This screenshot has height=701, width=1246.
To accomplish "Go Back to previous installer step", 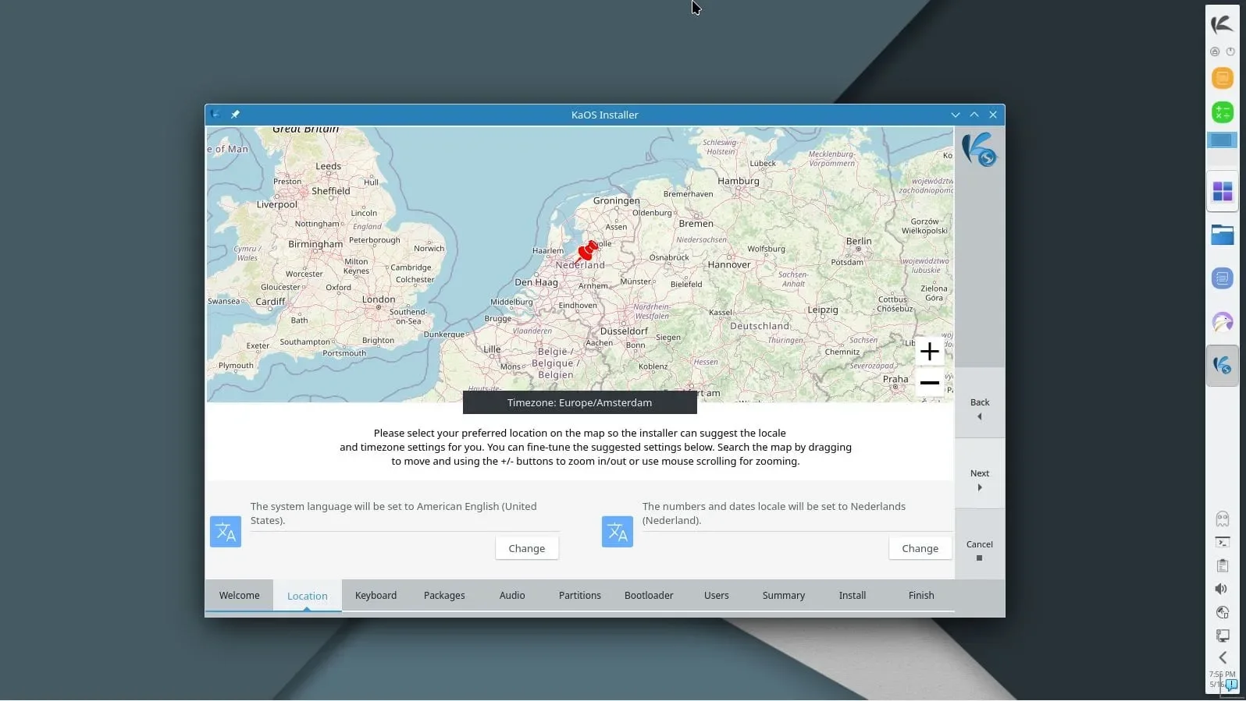I will coord(980,408).
